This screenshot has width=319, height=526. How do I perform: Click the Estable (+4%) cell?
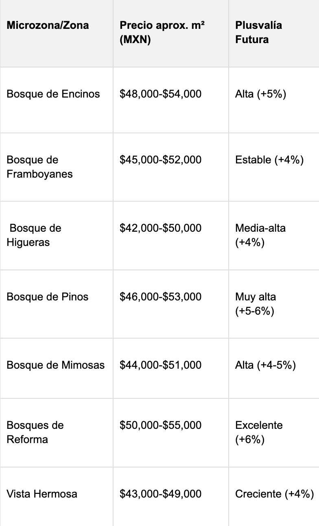click(x=269, y=160)
